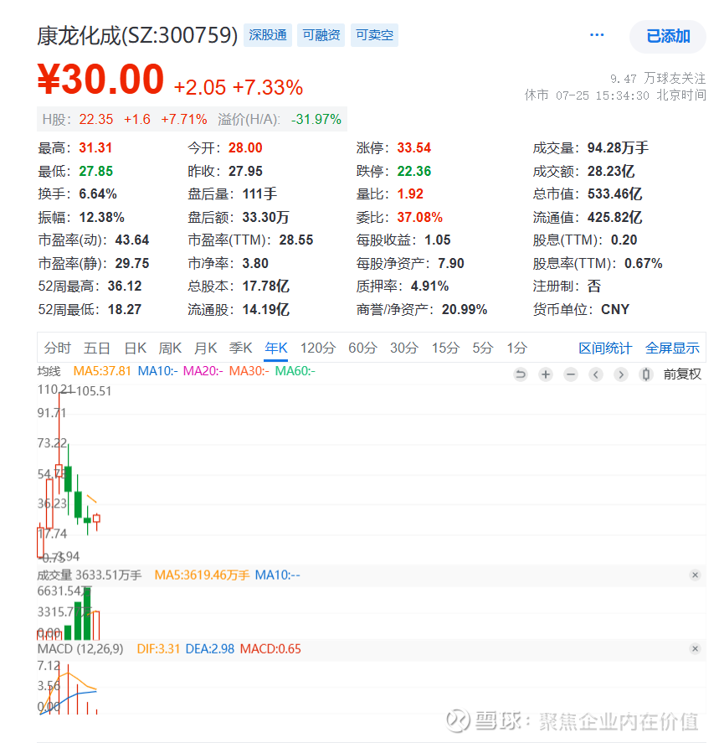This screenshot has width=719, height=743.
Task: Click the chart reset/undo icon
Action: 520,374
